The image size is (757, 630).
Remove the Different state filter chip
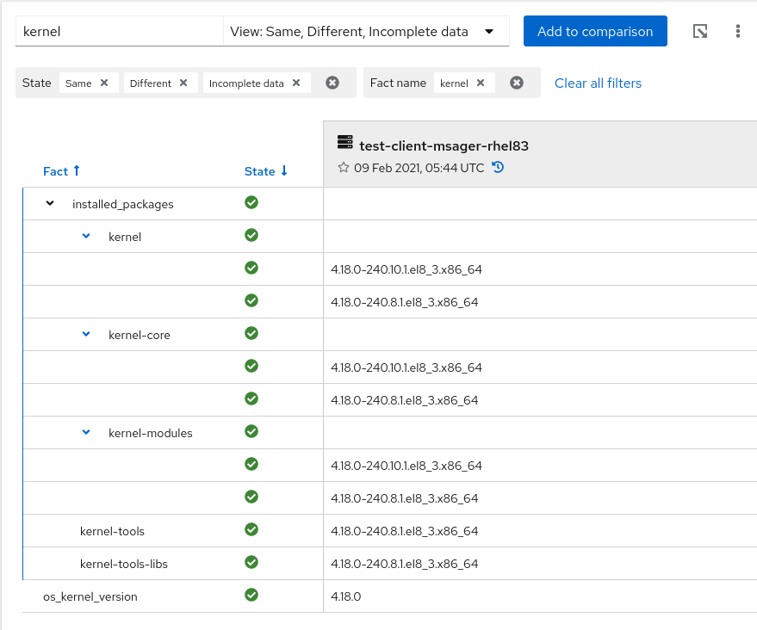tap(183, 83)
